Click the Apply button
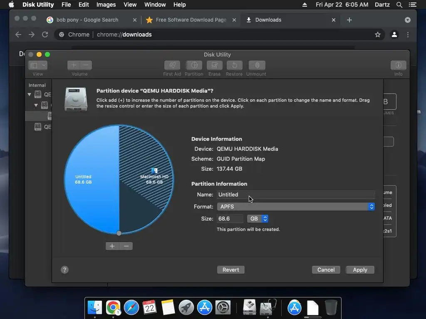This screenshot has width=426, height=319. click(360, 270)
